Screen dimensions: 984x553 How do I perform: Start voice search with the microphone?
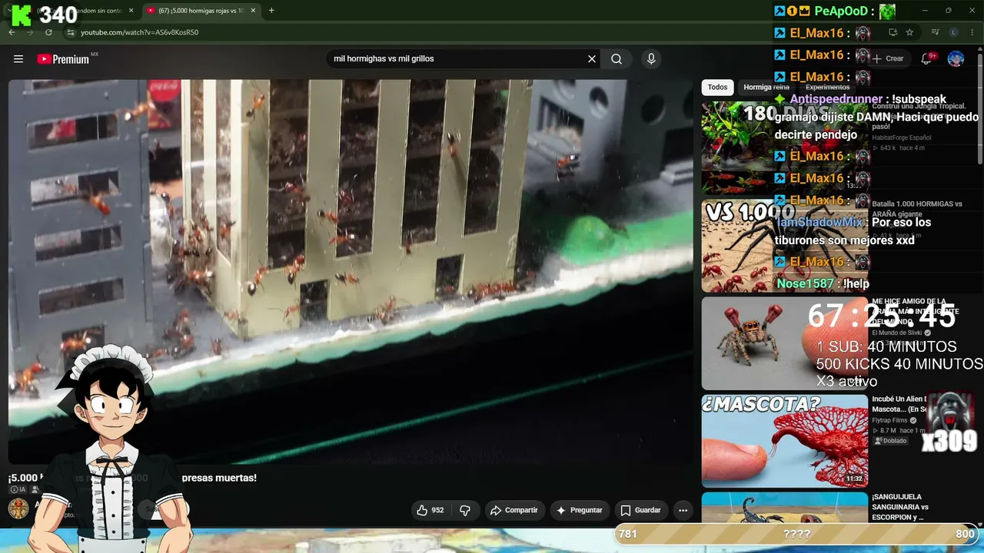[651, 59]
